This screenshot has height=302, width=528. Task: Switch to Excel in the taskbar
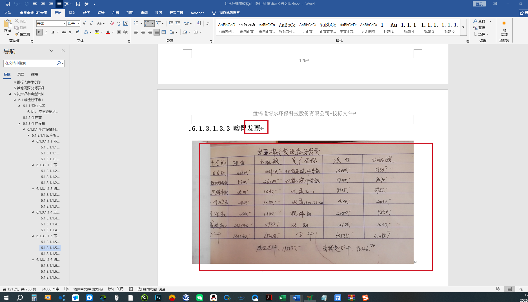[x=283, y=297]
